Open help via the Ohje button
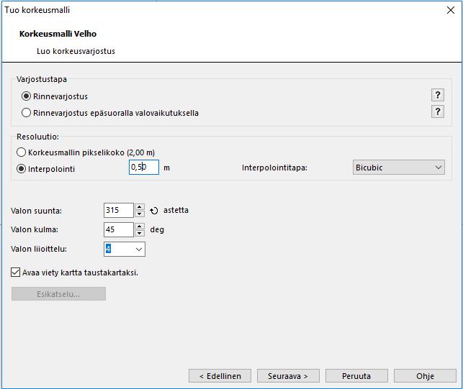463x389 pixels. coord(426,376)
